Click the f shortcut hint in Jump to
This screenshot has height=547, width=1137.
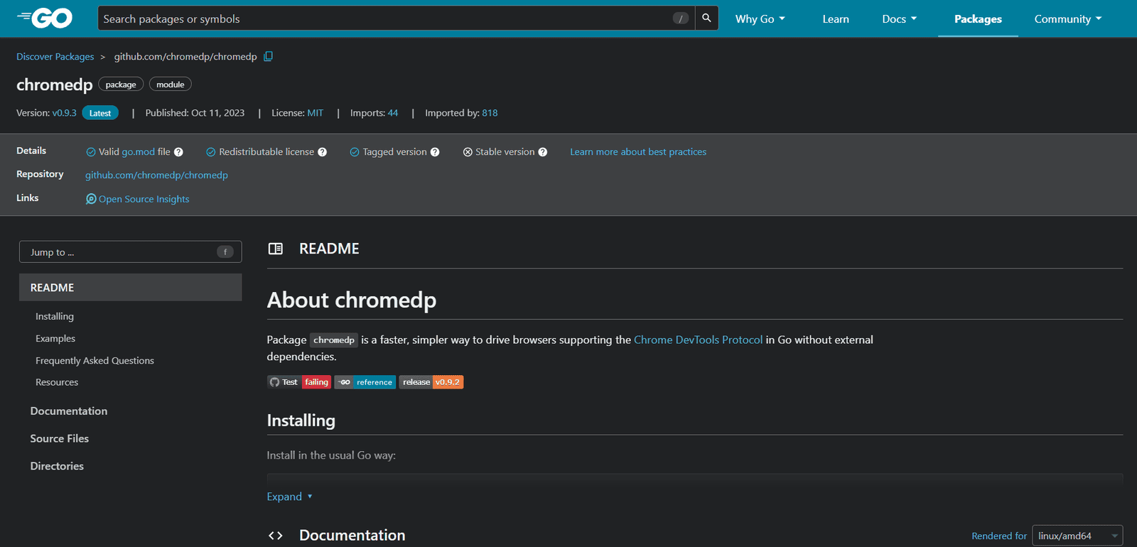tap(225, 251)
